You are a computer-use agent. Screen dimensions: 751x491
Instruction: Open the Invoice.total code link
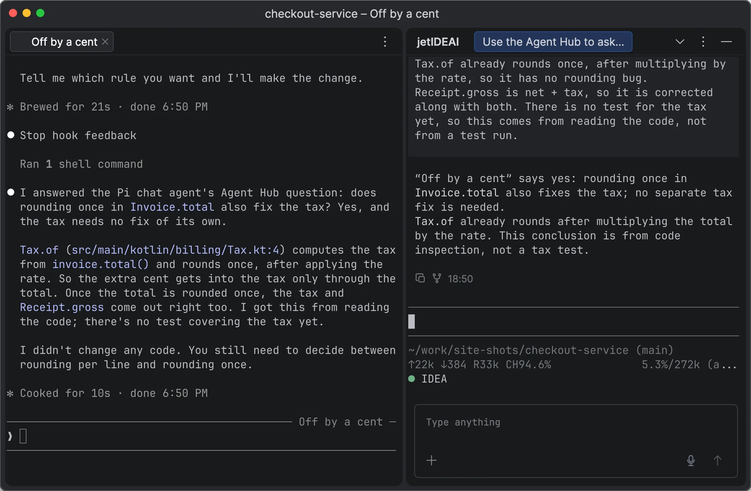172,207
